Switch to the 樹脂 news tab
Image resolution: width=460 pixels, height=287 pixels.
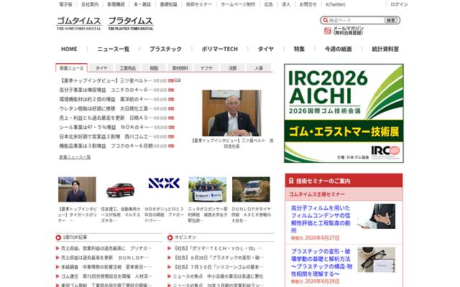[154, 68]
